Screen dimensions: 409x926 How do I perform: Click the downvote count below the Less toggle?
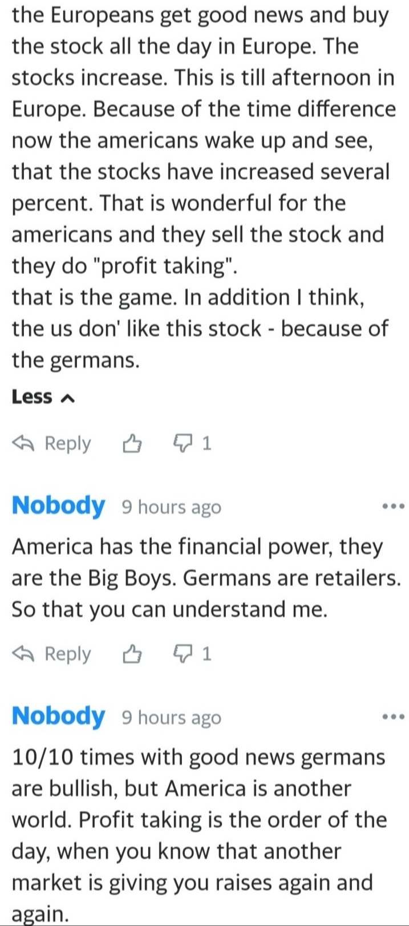coord(206,443)
